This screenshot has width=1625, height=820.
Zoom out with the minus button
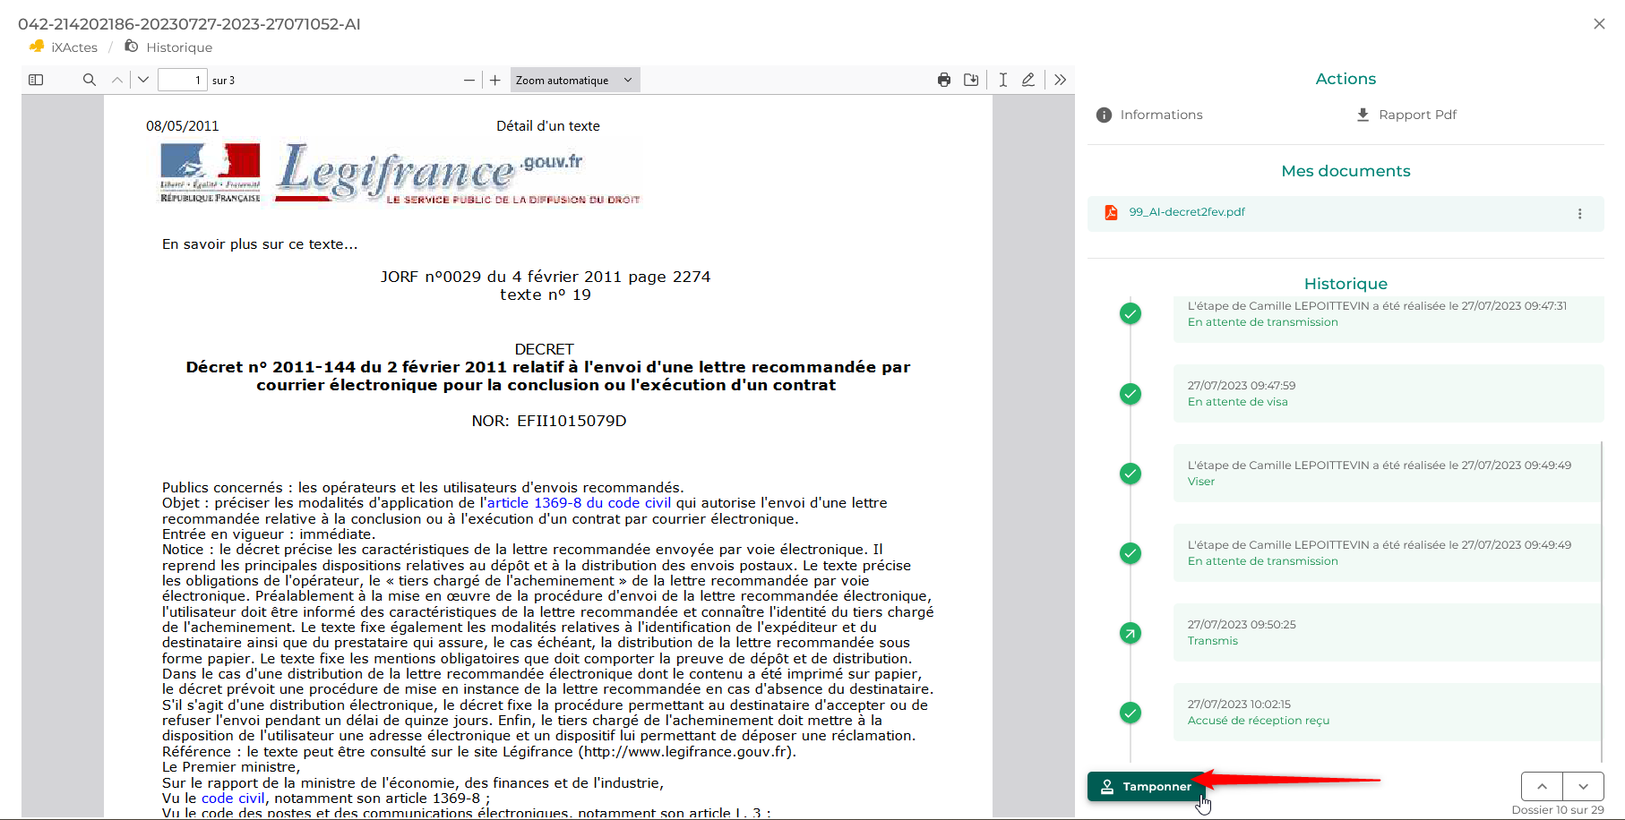[x=469, y=80]
